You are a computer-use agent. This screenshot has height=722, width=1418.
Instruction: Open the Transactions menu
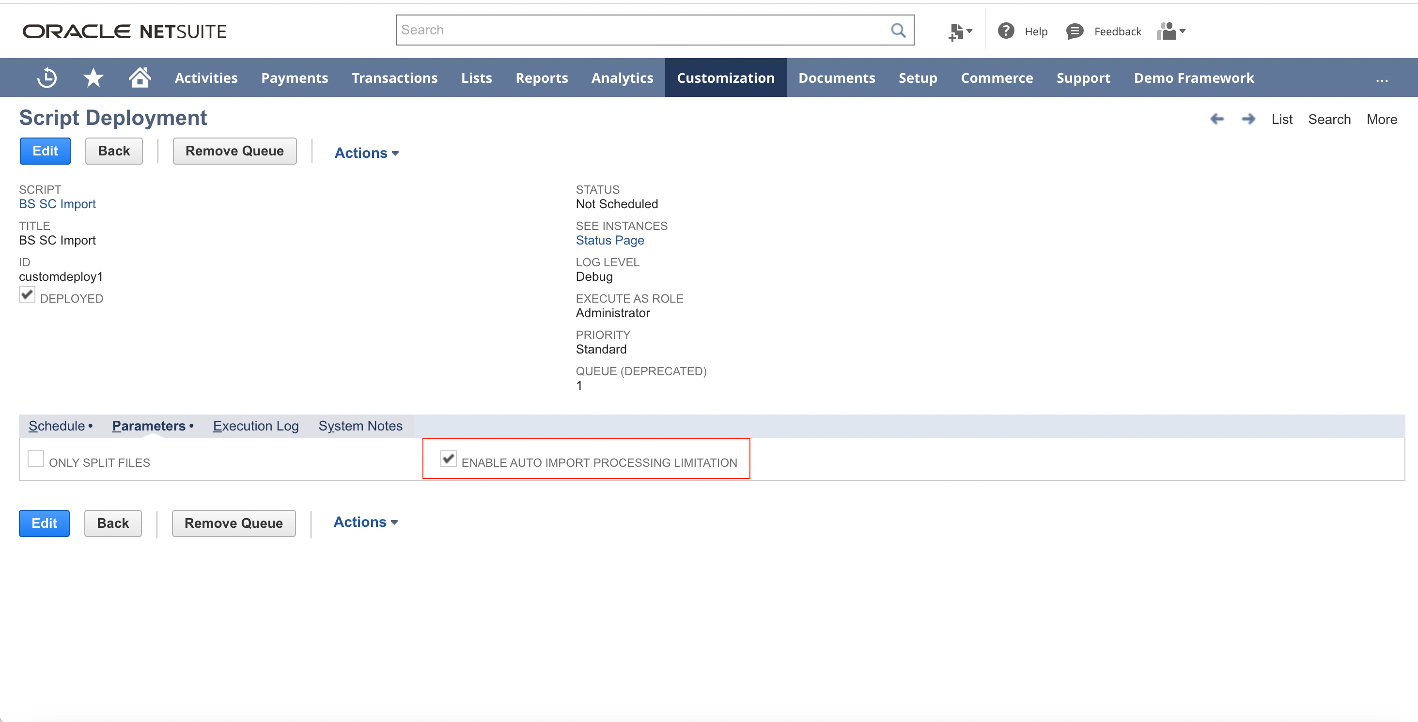pos(395,77)
